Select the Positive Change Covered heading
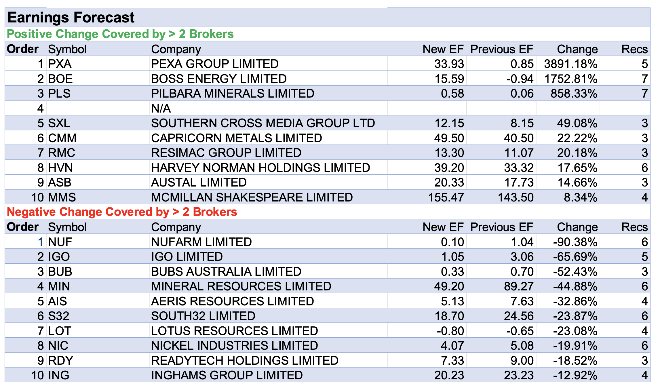This screenshot has width=658, height=388. 120,34
